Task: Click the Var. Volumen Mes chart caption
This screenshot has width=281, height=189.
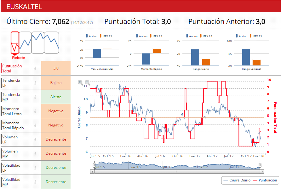Action: [102, 69]
